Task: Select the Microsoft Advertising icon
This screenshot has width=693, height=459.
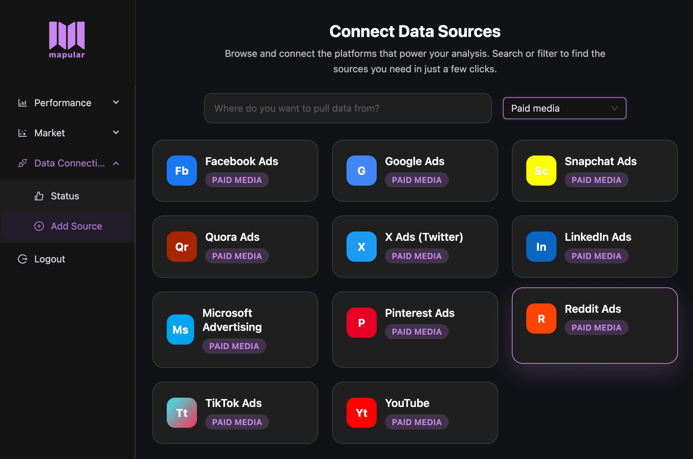Action: click(x=180, y=330)
